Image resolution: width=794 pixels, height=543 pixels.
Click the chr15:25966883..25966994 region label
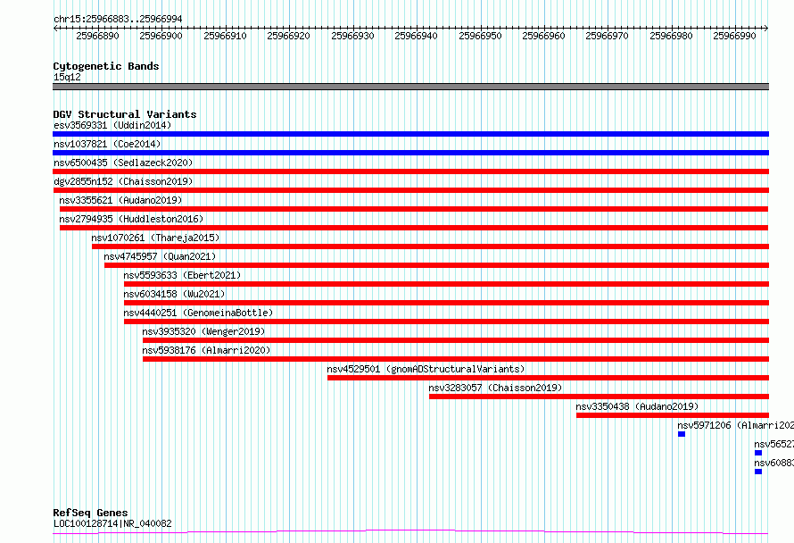pyautogui.click(x=118, y=19)
